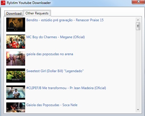
Task: Click the Renascer Praise 15 video thumbnail
Action: (16, 25)
